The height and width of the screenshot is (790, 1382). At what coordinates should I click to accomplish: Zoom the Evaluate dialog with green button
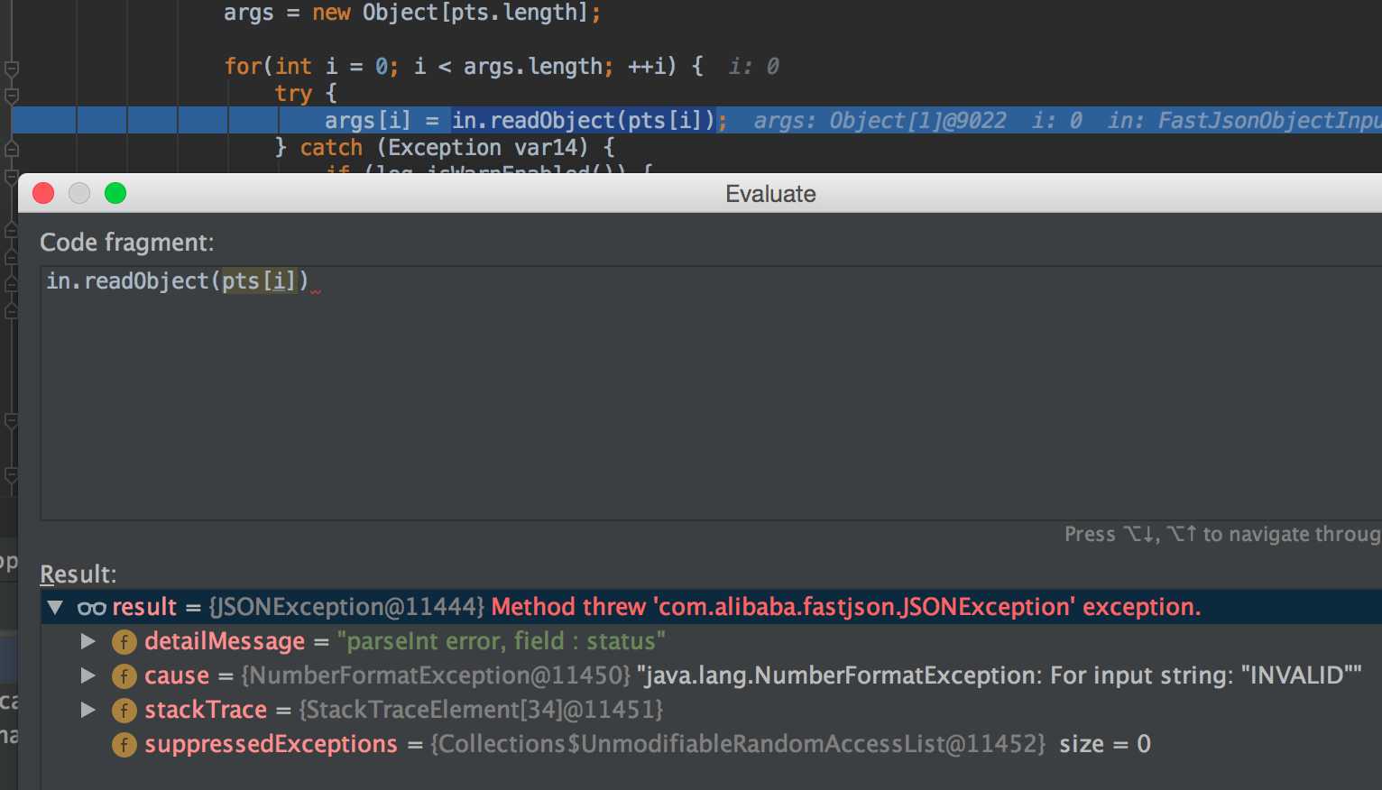click(115, 193)
